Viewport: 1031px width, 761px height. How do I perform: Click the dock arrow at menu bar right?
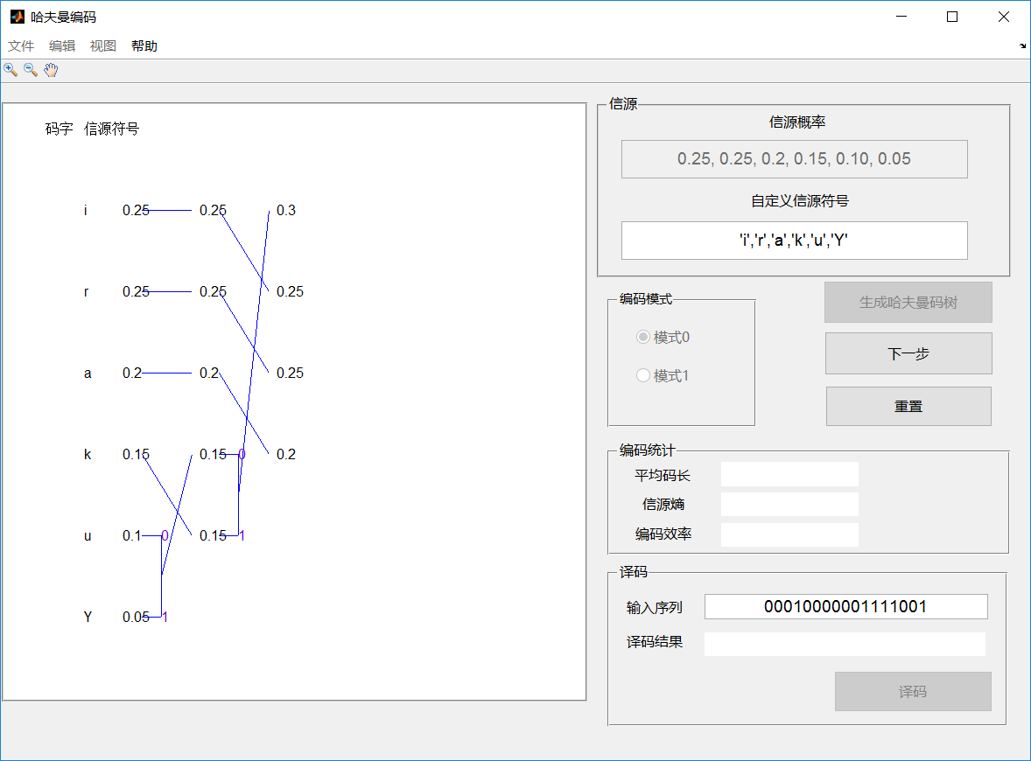tap(1022, 45)
